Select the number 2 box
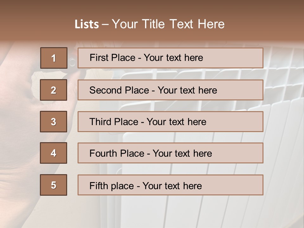 (54, 90)
